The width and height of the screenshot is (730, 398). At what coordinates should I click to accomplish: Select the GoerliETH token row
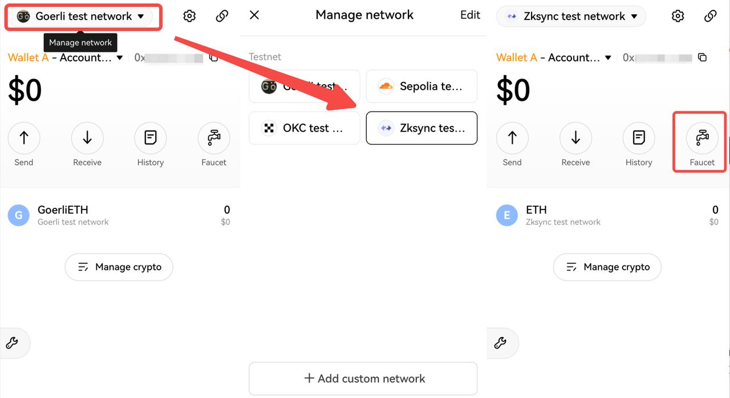119,215
